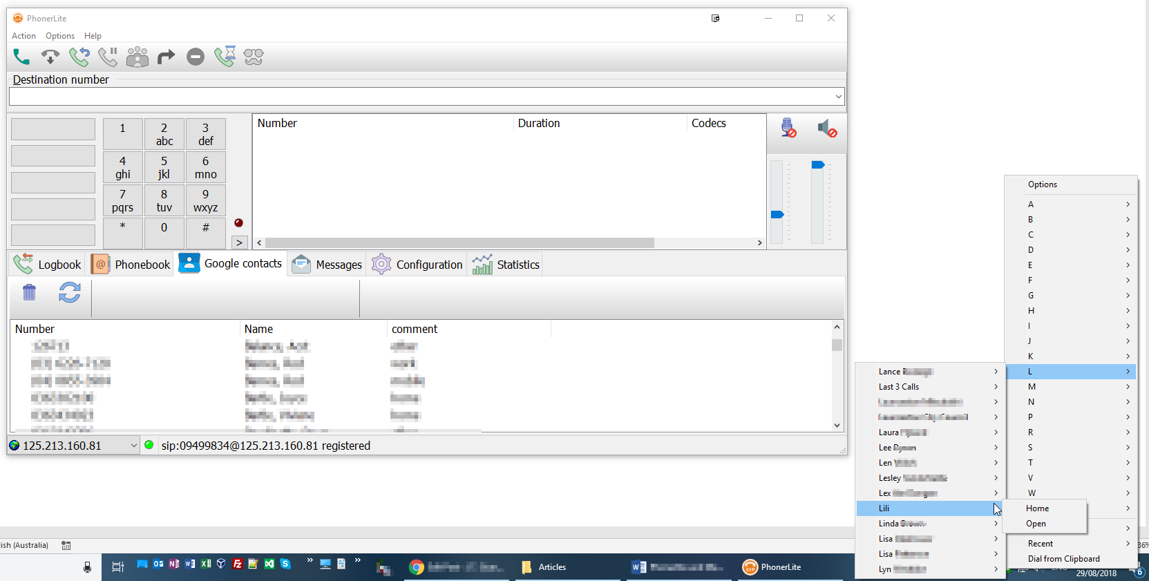Launch Outlook from the quick launch icons

[158, 564]
